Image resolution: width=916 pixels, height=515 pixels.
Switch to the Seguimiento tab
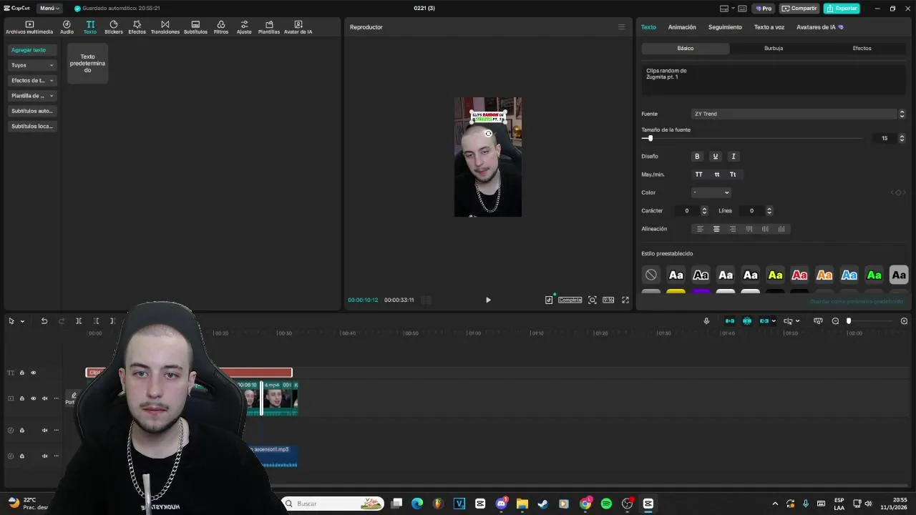(x=725, y=27)
